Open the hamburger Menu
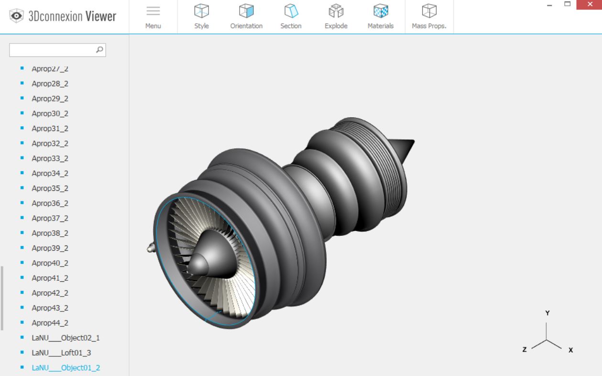This screenshot has width=602, height=376. (x=153, y=17)
